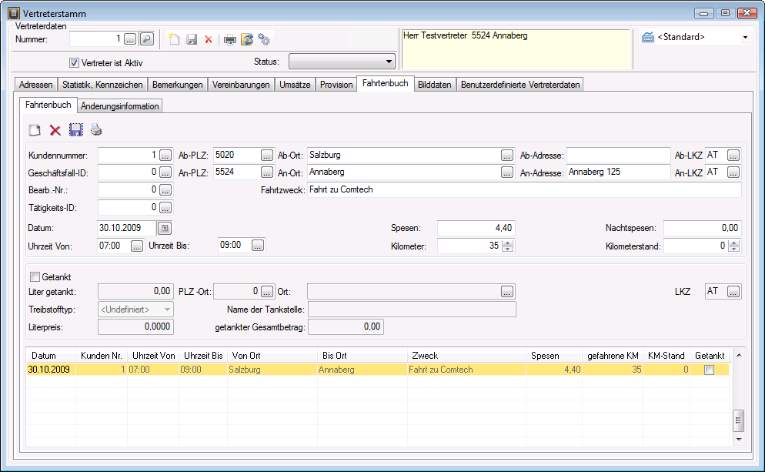Viewport: 765px width, 472px height.
Task: Open the Tankstelle Ort lookup button
Action: pos(507,292)
